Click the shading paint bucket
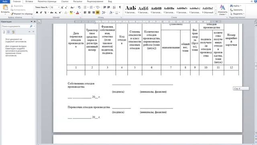257x145 pixels. 111,12
